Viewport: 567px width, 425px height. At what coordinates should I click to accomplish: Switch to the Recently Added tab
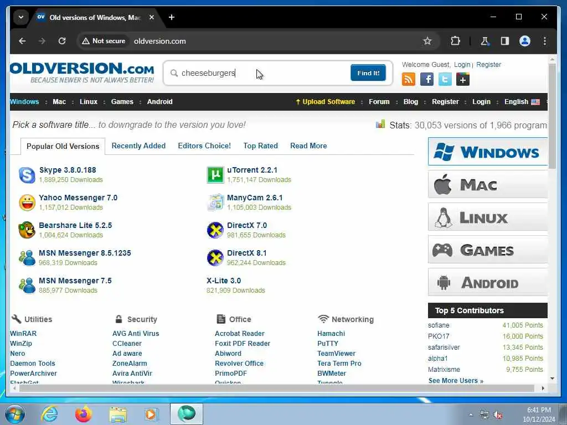138,146
